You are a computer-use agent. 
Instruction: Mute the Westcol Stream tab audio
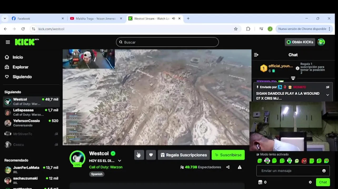pos(173,19)
